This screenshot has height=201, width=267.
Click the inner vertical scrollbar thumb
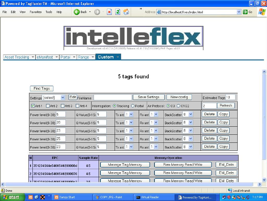(x=264, y=117)
